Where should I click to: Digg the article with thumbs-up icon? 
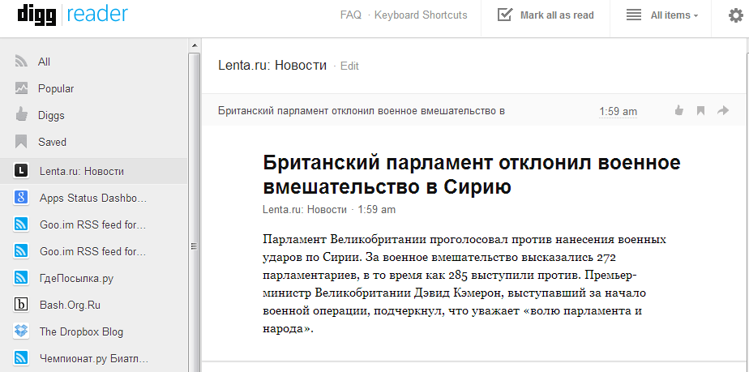tap(678, 111)
